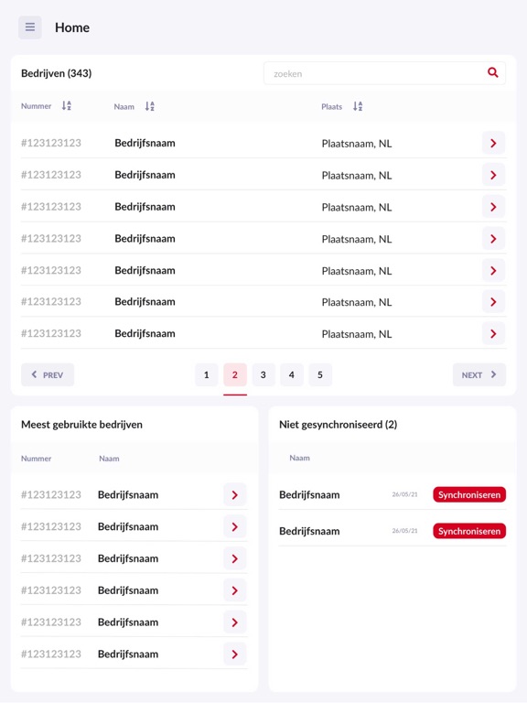Screen dimensions: 527x703
Task: Click the PREV pagination button
Action: click(x=48, y=374)
